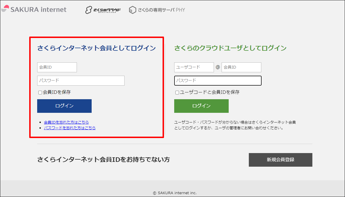Click the © SAKURA internet inc. footer text
Screen dimensions: 345x197
click(x=175, y=193)
